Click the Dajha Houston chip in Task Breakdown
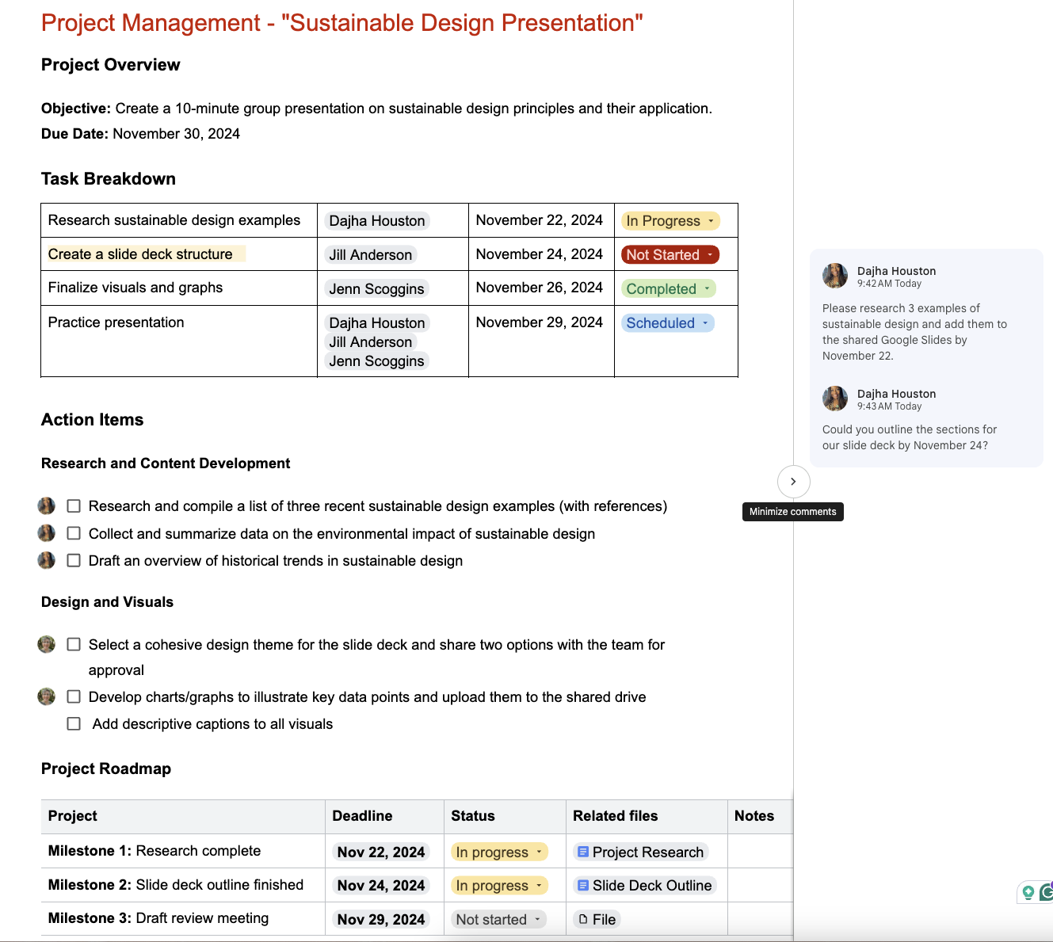The width and height of the screenshot is (1053, 942). (376, 220)
